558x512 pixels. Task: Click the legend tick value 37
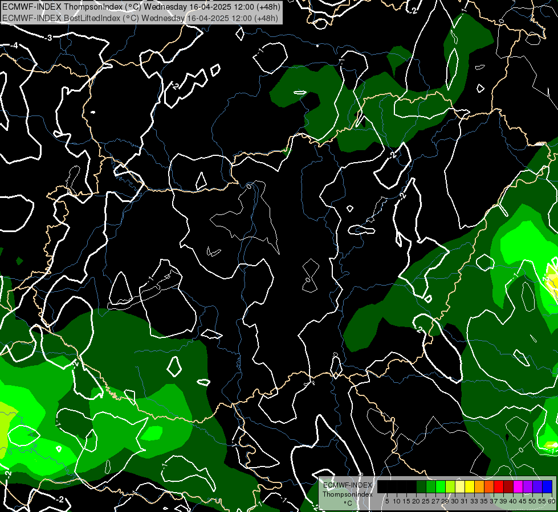494,501
